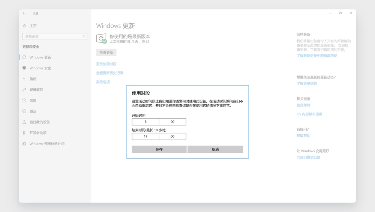
Task: Click the 开发者选项 tools icon
Action: pos(24,133)
